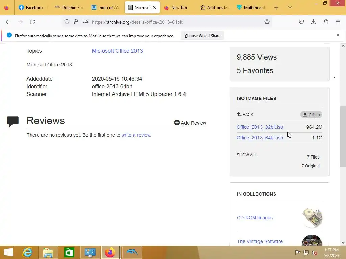Show site security lock information

point(76,22)
